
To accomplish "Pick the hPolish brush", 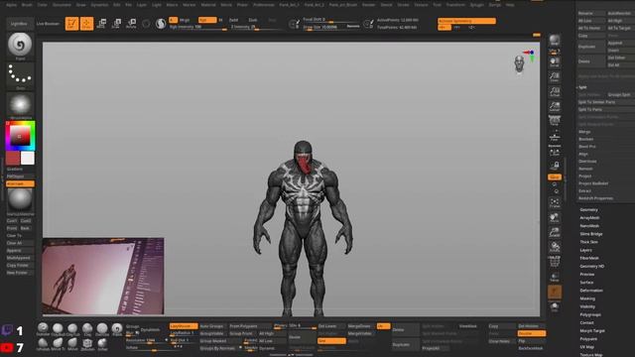I will pyautogui.click(x=43, y=344).
